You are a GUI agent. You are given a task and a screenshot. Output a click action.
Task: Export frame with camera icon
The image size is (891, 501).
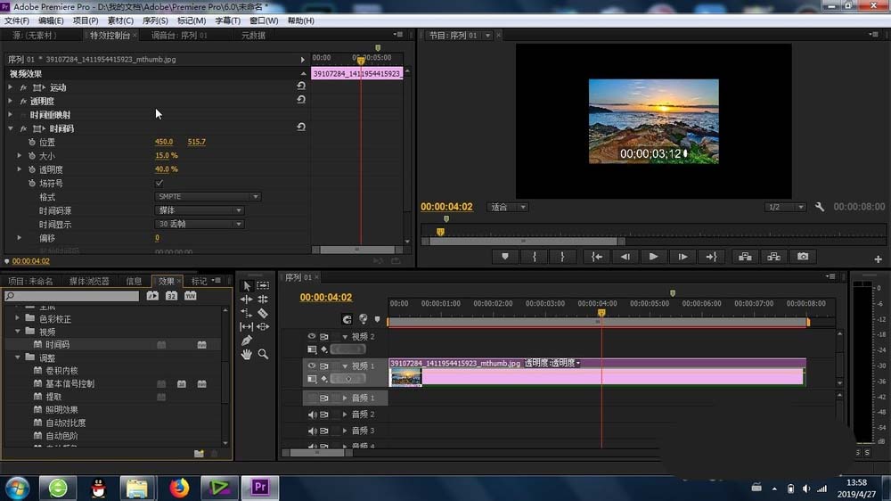pos(803,257)
